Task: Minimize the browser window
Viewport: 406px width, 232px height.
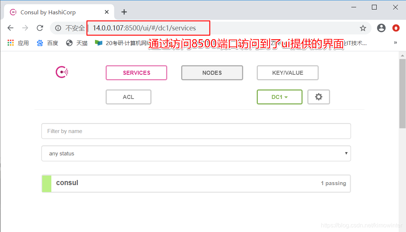Action: (354, 7)
